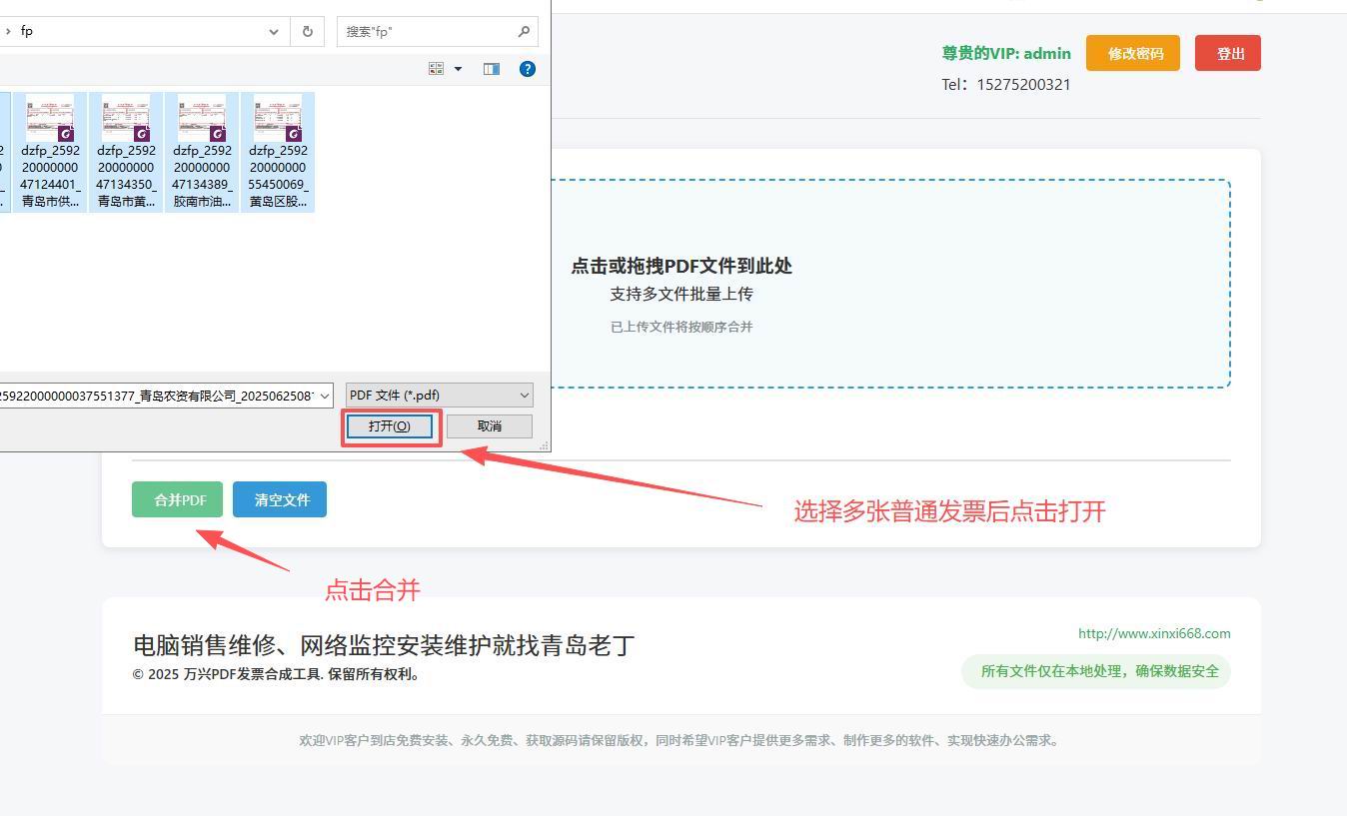
Task: Click the blue 清空文件 button
Action: click(x=280, y=499)
